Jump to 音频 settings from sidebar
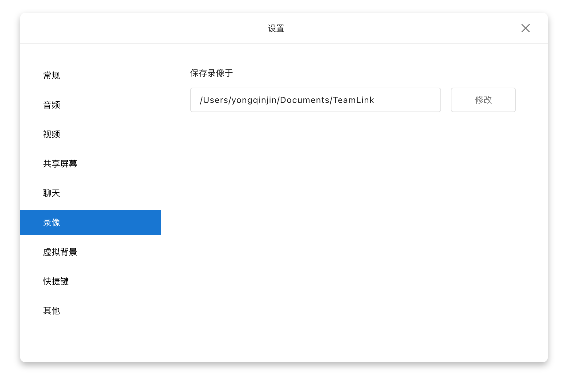Image resolution: width=568 pixels, height=375 pixels. [x=52, y=105]
